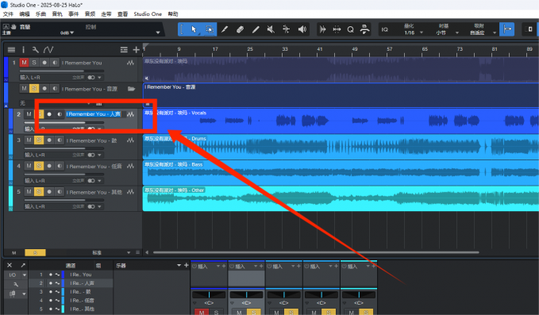Select the Range selection tool
This screenshot has width=539, height=315.
point(210,29)
